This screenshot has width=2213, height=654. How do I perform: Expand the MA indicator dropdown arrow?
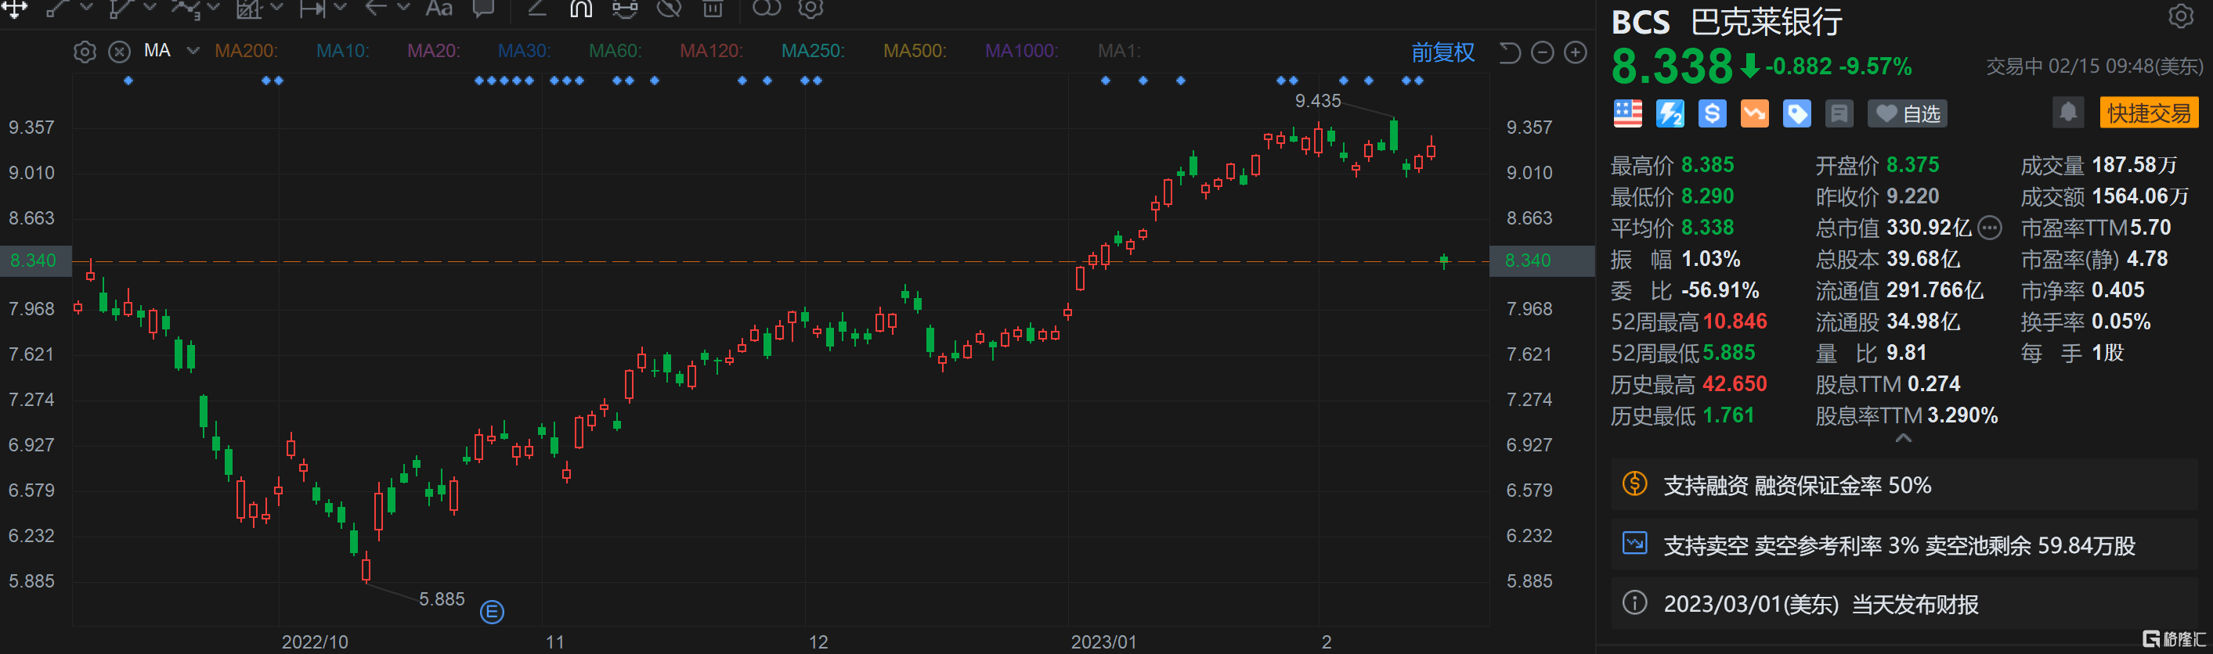pos(193,51)
